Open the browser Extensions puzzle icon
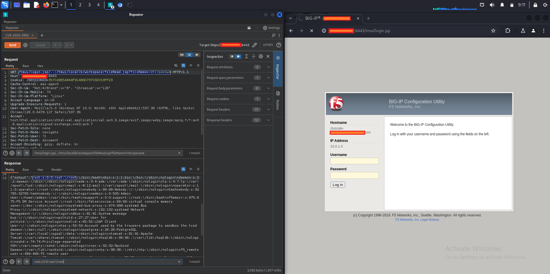This screenshot has height=274, width=550. [508, 31]
